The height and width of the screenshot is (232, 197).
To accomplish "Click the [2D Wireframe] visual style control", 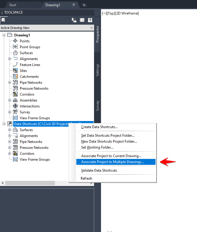I will click(127, 13).
